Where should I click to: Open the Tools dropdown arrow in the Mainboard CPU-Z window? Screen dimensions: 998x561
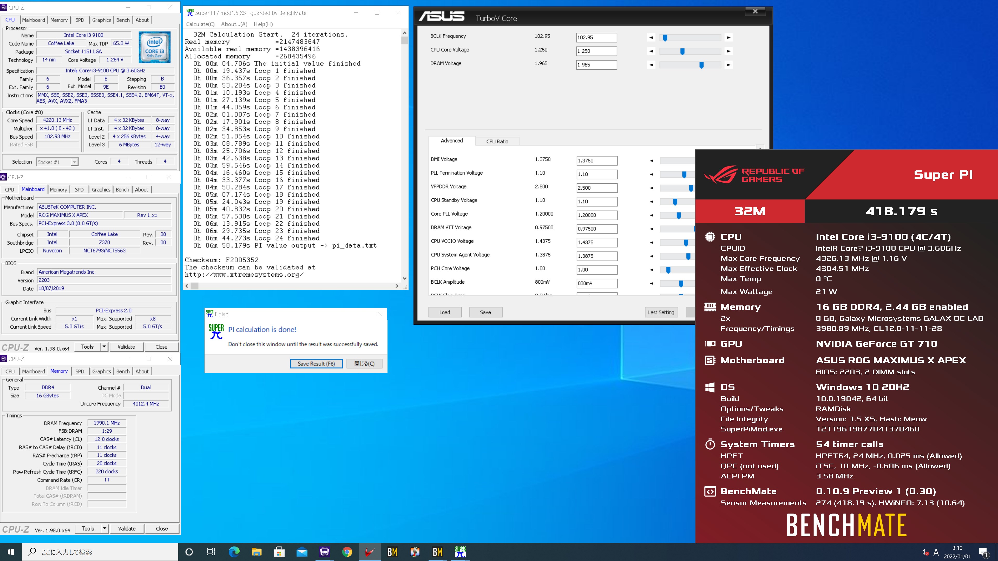click(x=104, y=346)
